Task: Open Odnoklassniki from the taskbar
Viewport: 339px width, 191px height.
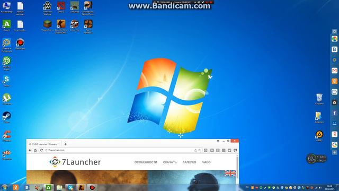Action: point(15,187)
